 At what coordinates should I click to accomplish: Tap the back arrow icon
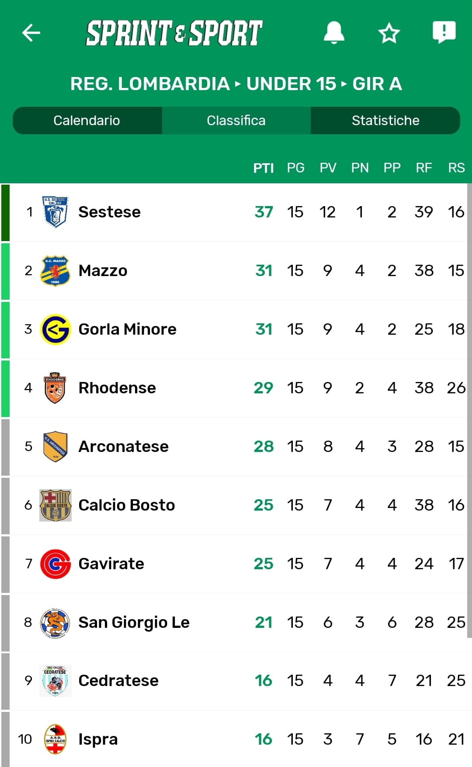(x=31, y=33)
